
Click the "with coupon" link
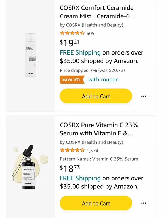tap(103, 80)
